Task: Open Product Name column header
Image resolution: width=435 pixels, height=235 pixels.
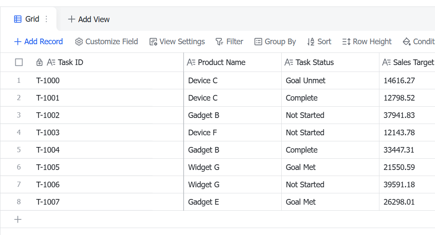Action: click(x=233, y=62)
